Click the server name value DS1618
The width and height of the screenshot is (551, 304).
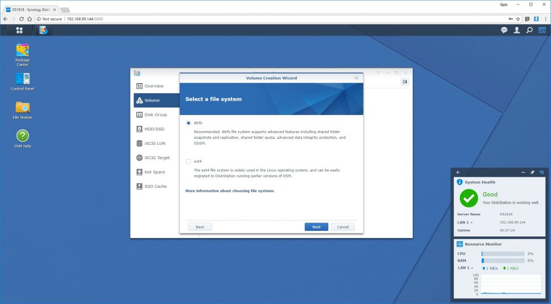click(506, 214)
